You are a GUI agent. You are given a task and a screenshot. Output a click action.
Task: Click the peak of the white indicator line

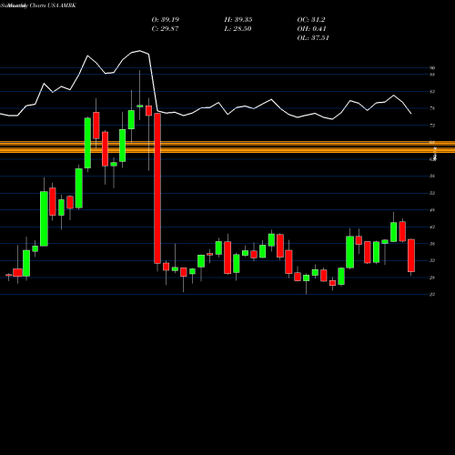click(x=140, y=51)
